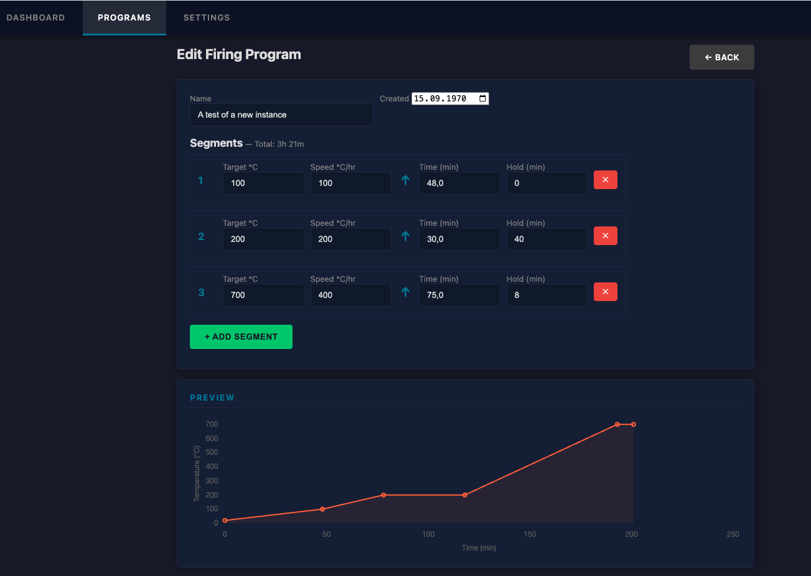The height and width of the screenshot is (576, 811).
Task: Toggle the up arrow direction for segment 1
Action: click(x=405, y=180)
